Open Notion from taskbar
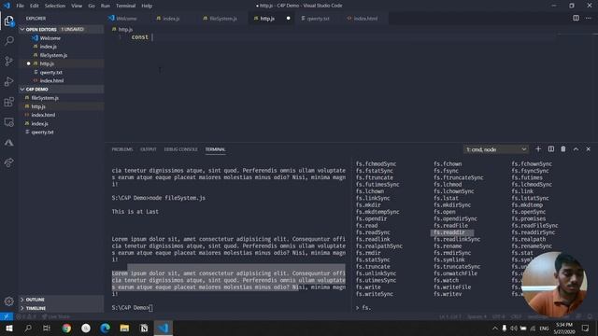 point(144,328)
